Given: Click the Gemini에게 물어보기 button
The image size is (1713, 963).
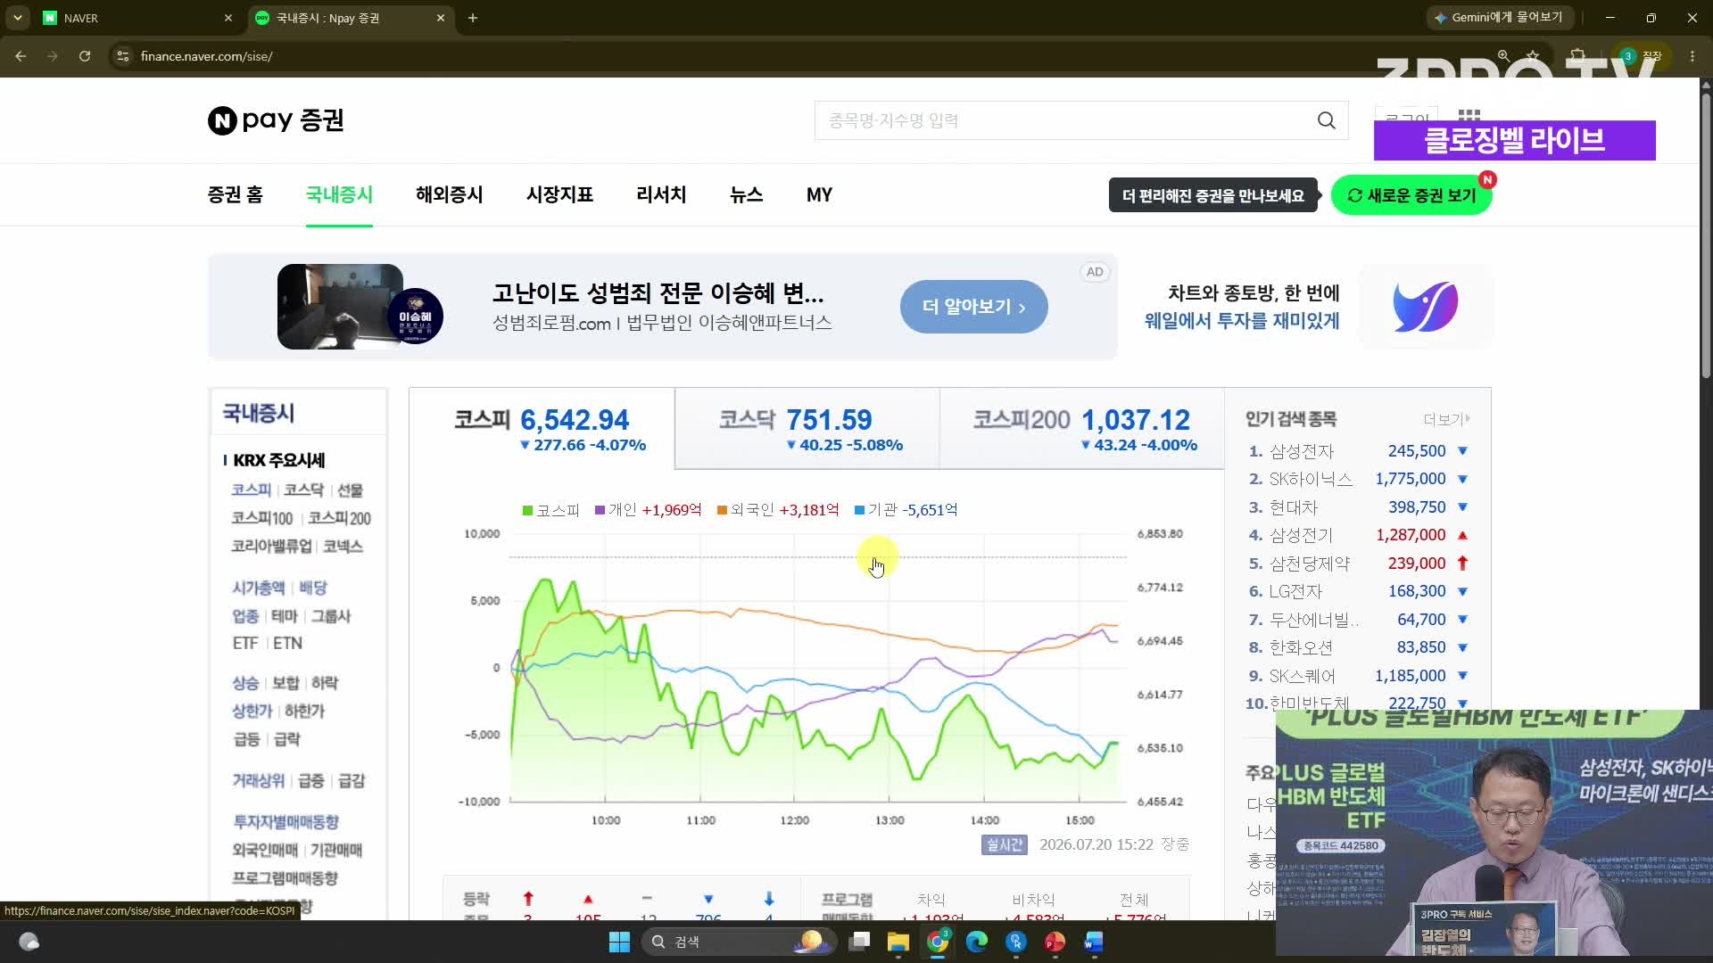Looking at the screenshot, I should (1499, 17).
